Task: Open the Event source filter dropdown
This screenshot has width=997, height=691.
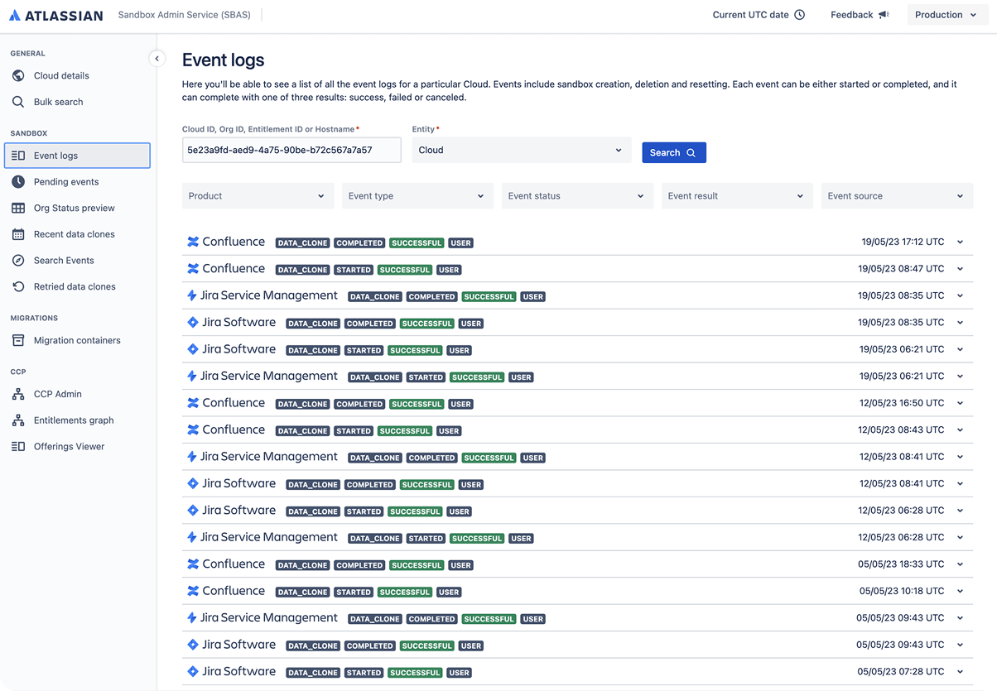Action: (897, 196)
